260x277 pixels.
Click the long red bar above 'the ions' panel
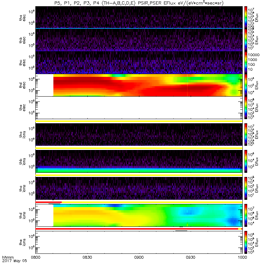click(x=137, y=229)
